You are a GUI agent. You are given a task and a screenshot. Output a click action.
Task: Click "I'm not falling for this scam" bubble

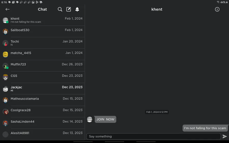(205, 128)
